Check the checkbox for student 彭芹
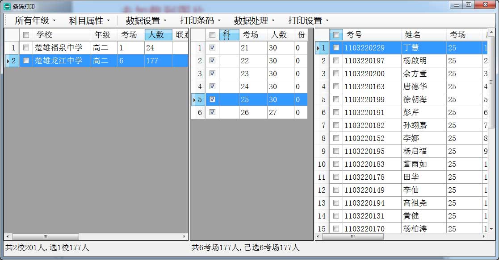The image size is (499, 260). pyautogui.click(x=336, y=112)
